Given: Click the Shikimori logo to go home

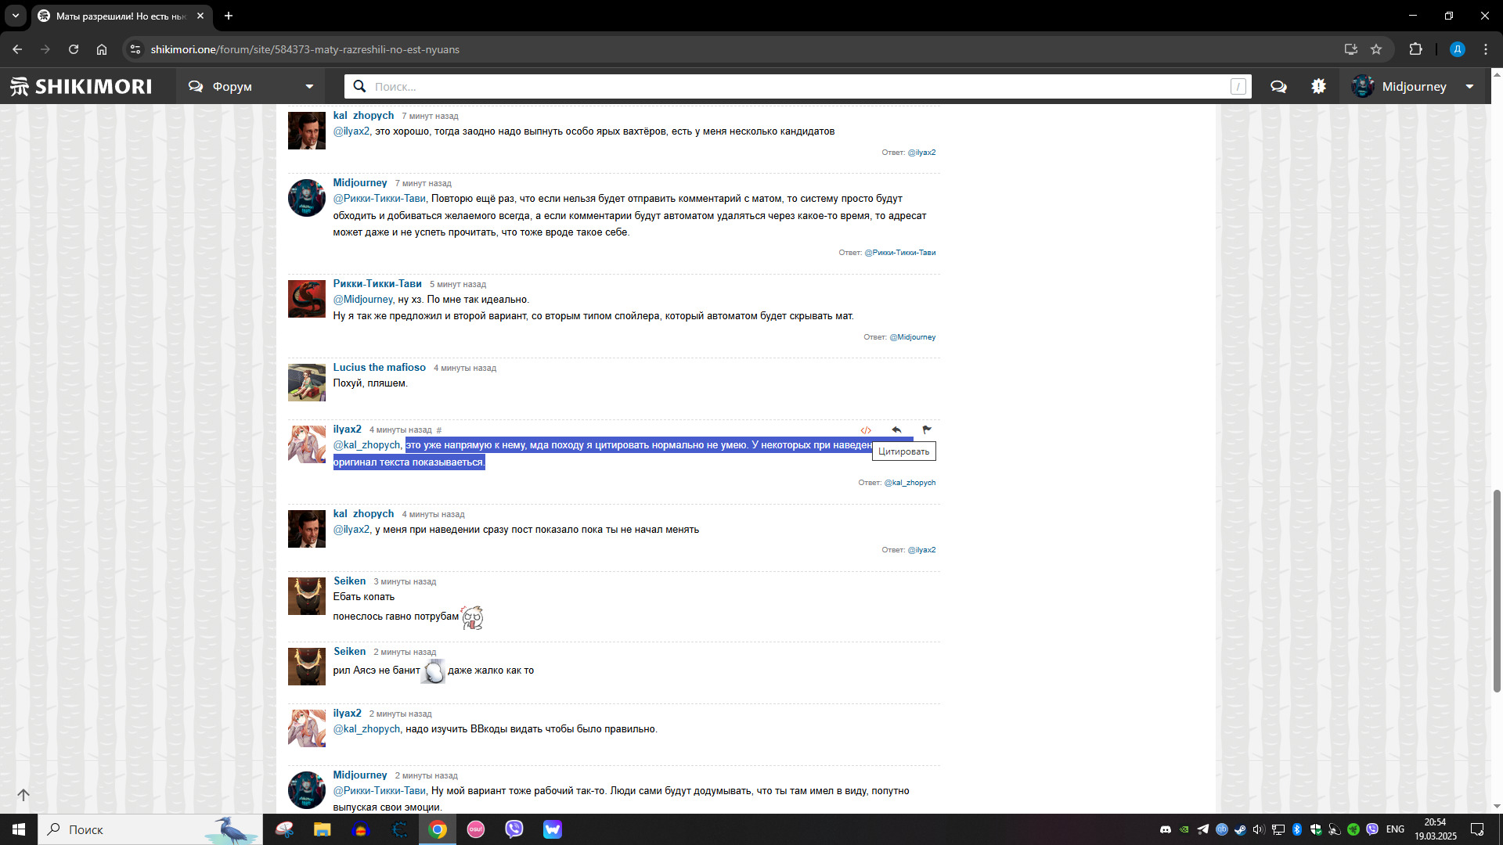Looking at the screenshot, I should (81, 87).
